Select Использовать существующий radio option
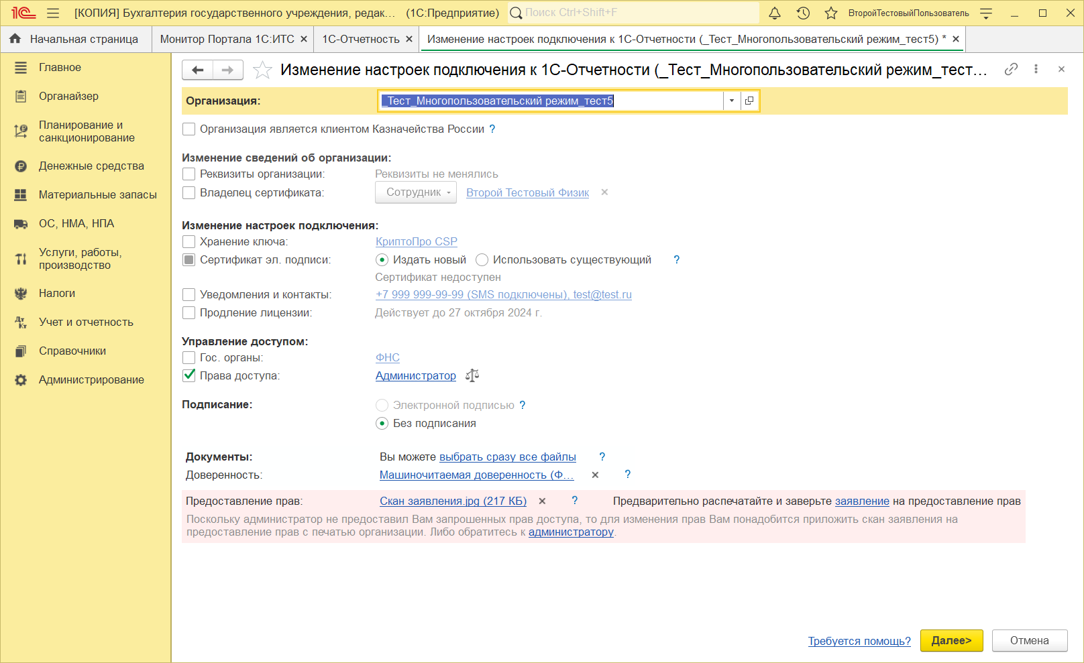This screenshot has height=663, width=1084. coord(482,259)
